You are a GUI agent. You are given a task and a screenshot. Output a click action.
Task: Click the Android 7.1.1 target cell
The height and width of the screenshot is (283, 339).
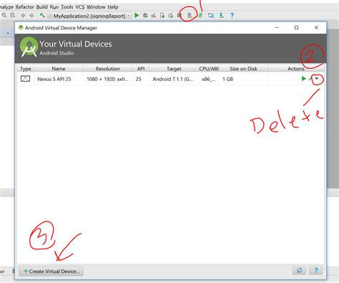[x=173, y=79]
